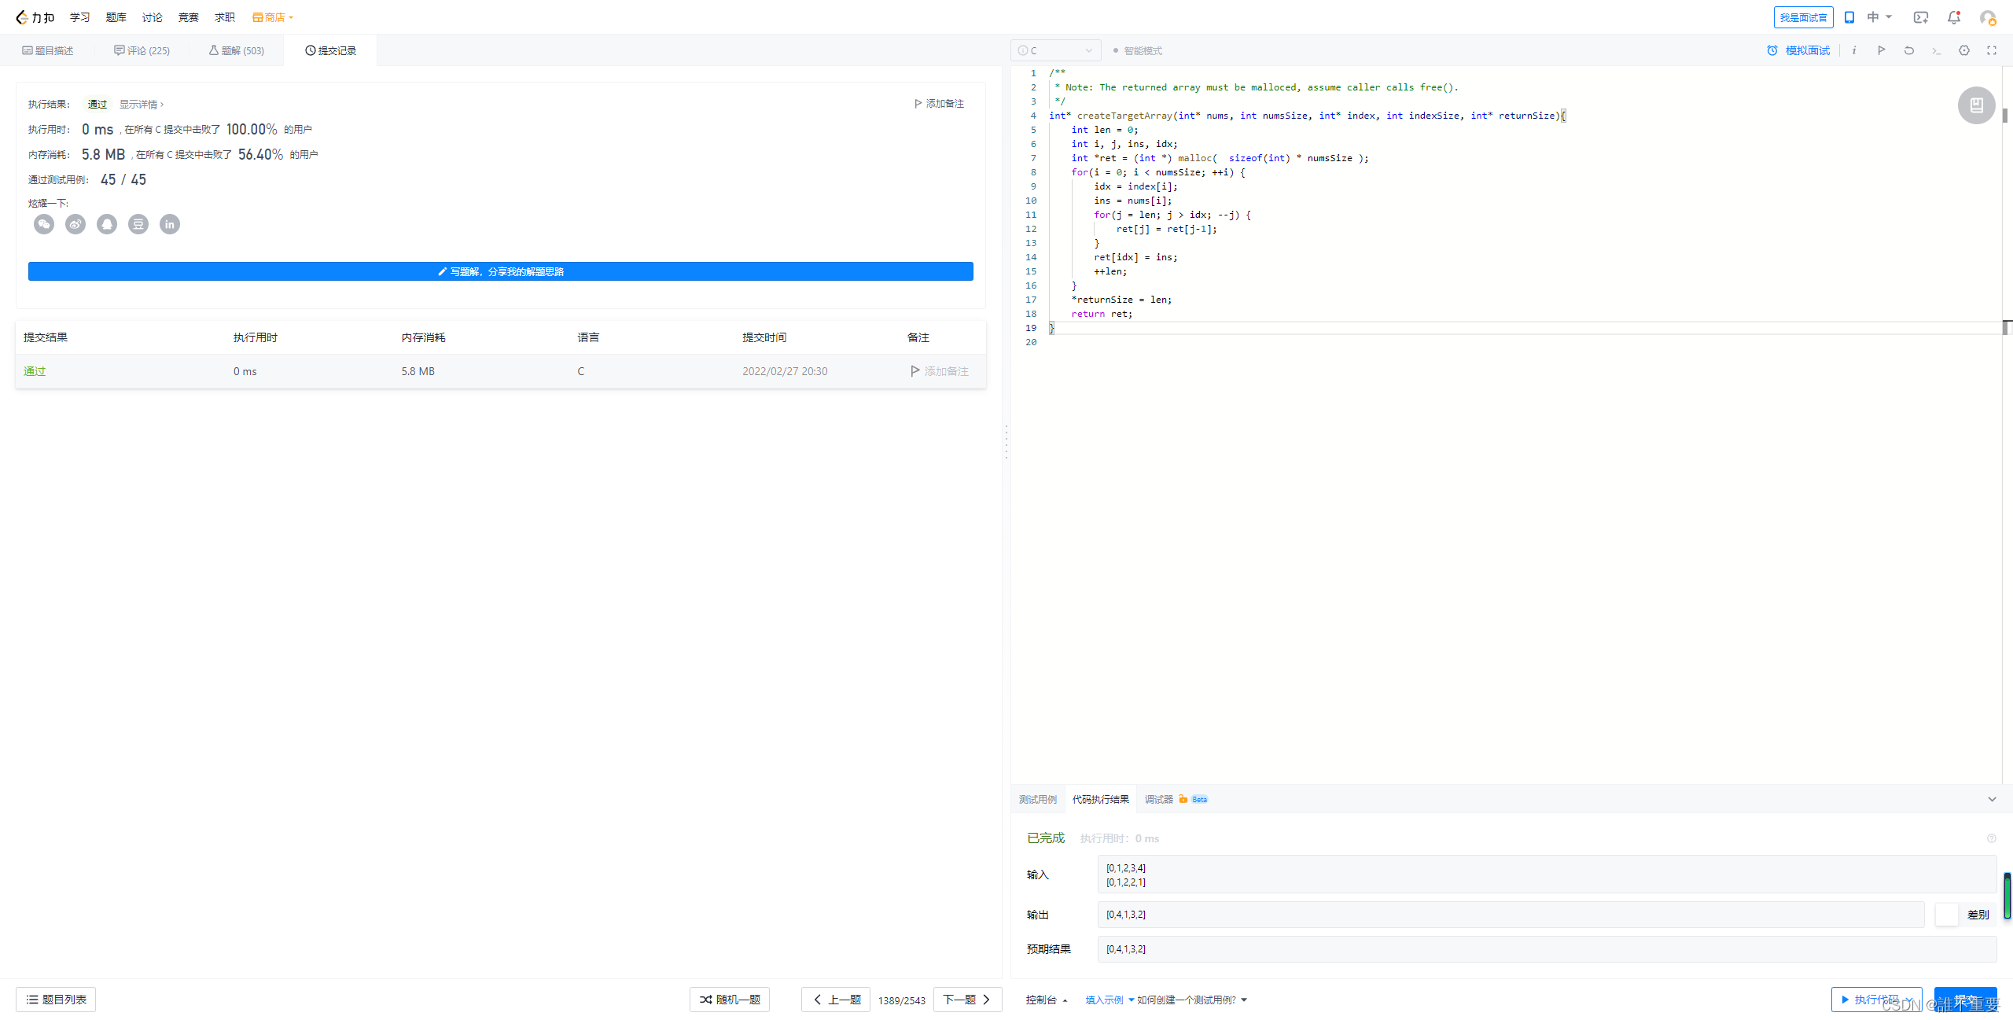Open the mobile app download icon
2013x1020 pixels.
(1849, 17)
